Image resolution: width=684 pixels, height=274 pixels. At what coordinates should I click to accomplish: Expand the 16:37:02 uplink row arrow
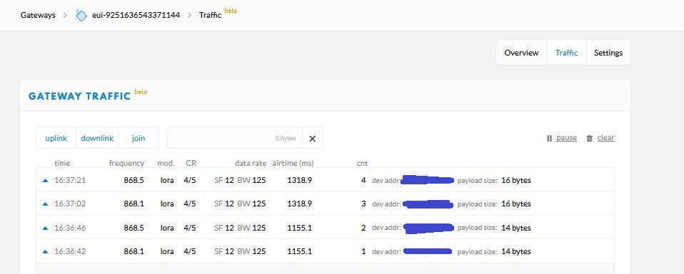click(x=45, y=204)
